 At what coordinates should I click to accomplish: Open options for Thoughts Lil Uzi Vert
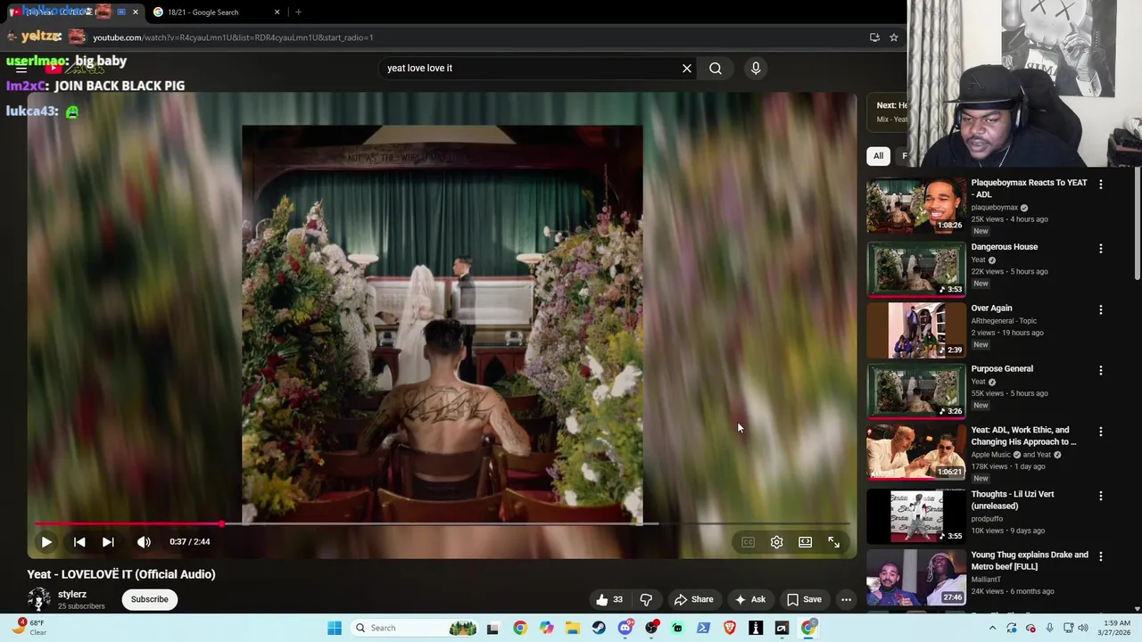pos(1100,496)
